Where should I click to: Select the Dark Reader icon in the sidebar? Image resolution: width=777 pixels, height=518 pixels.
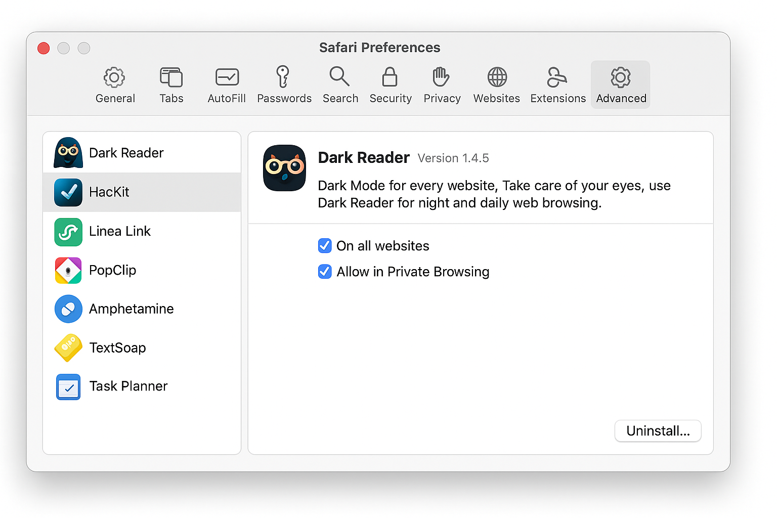pyautogui.click(x=68, y=153)
